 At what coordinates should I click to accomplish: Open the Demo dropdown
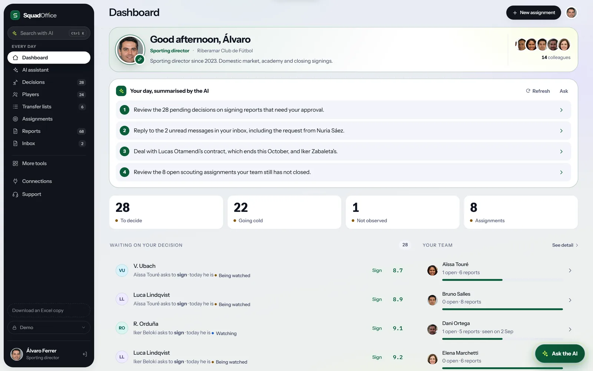(x=49, y=328)
